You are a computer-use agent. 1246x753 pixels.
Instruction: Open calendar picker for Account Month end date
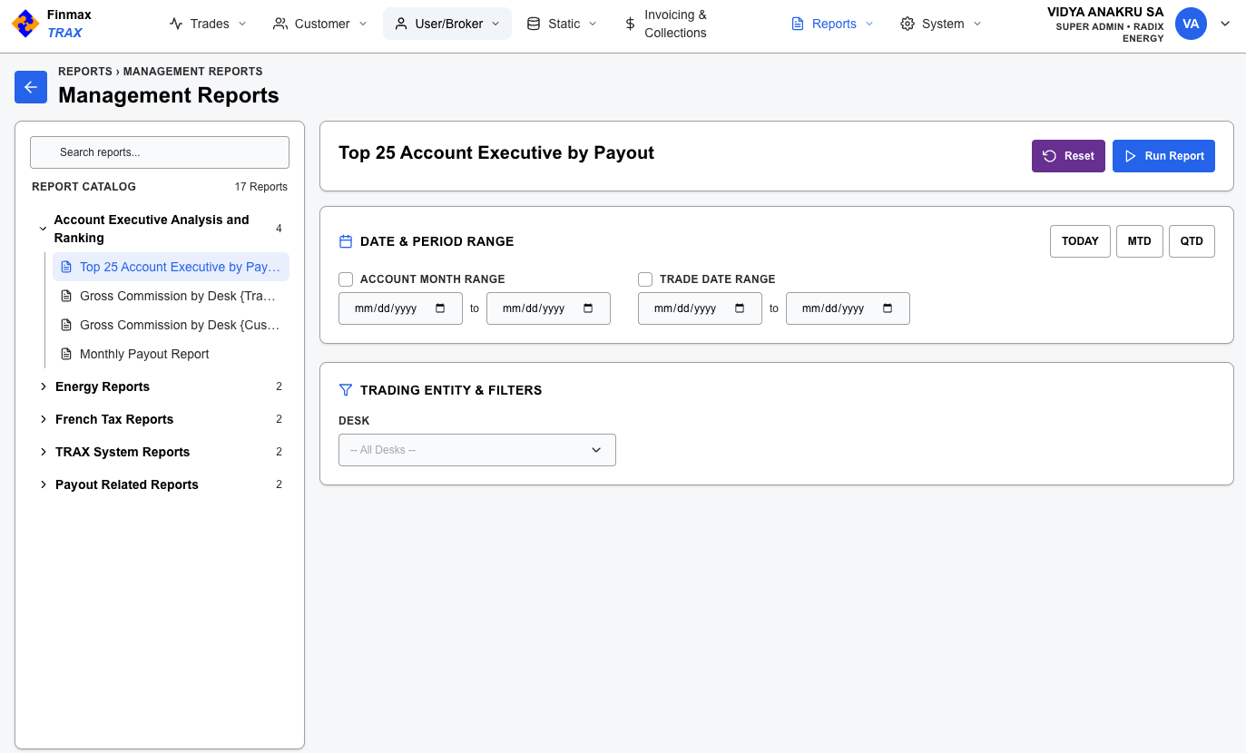tap(588, 308)
